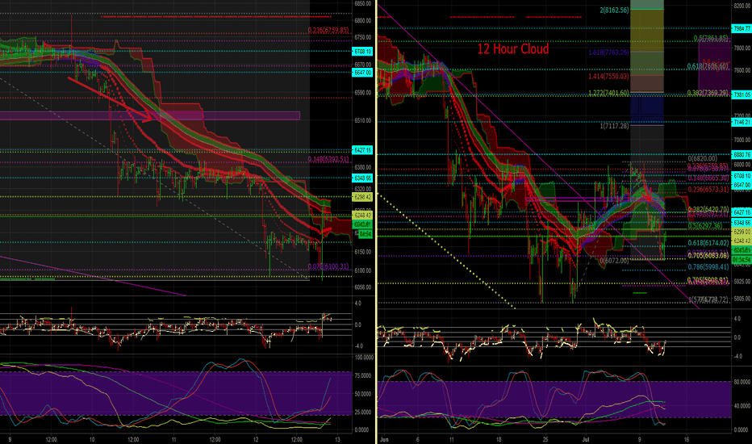Click the yellow 6298.42 price tag on left axis
Screen dimensions: 752x444
[362, 197]
